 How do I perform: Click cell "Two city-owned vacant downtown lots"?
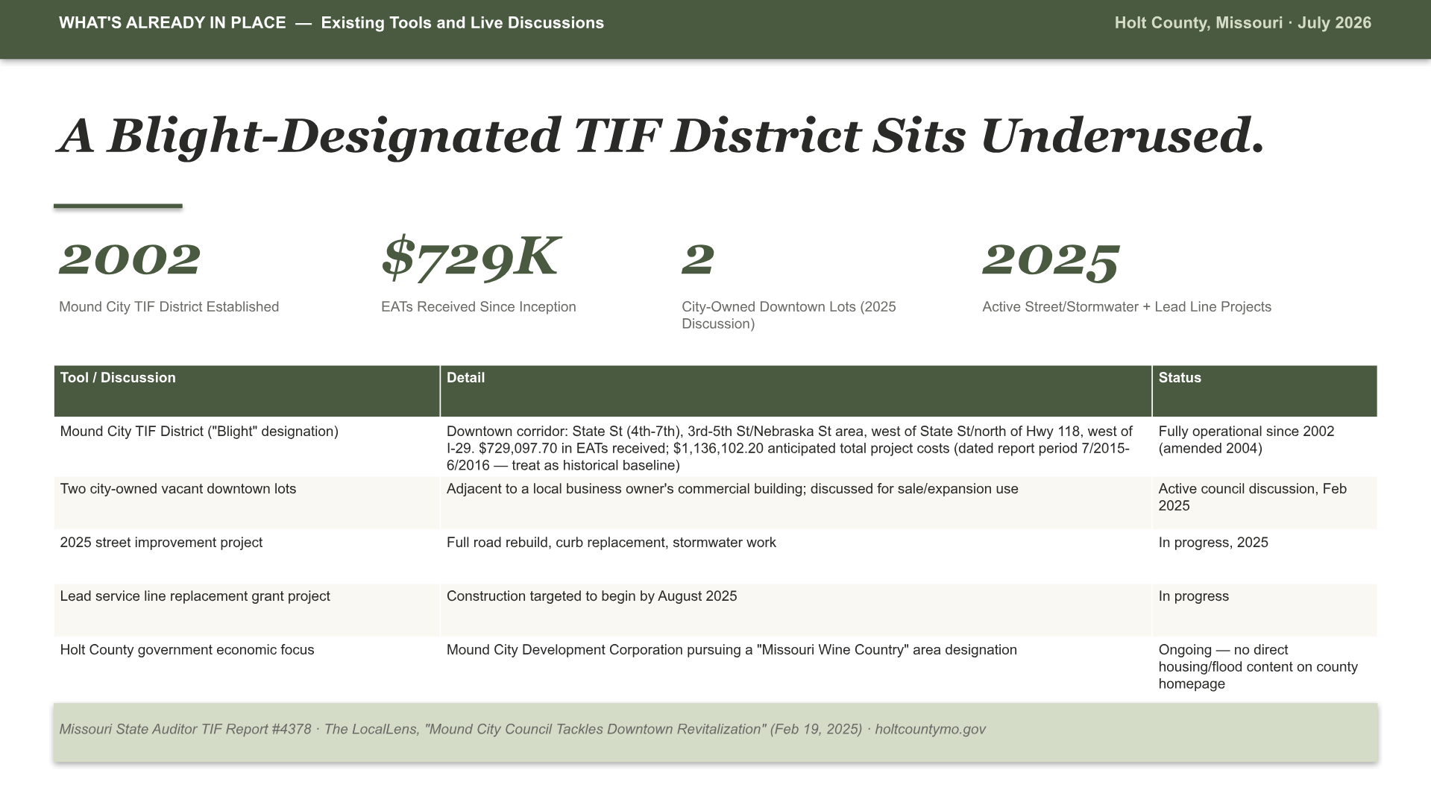tap(247, 503)
